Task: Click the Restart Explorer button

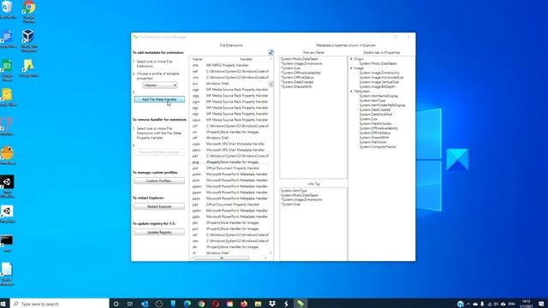Action: [x=159, y=206]
